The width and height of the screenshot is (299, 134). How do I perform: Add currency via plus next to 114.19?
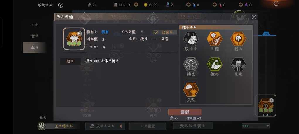point(136,5)
